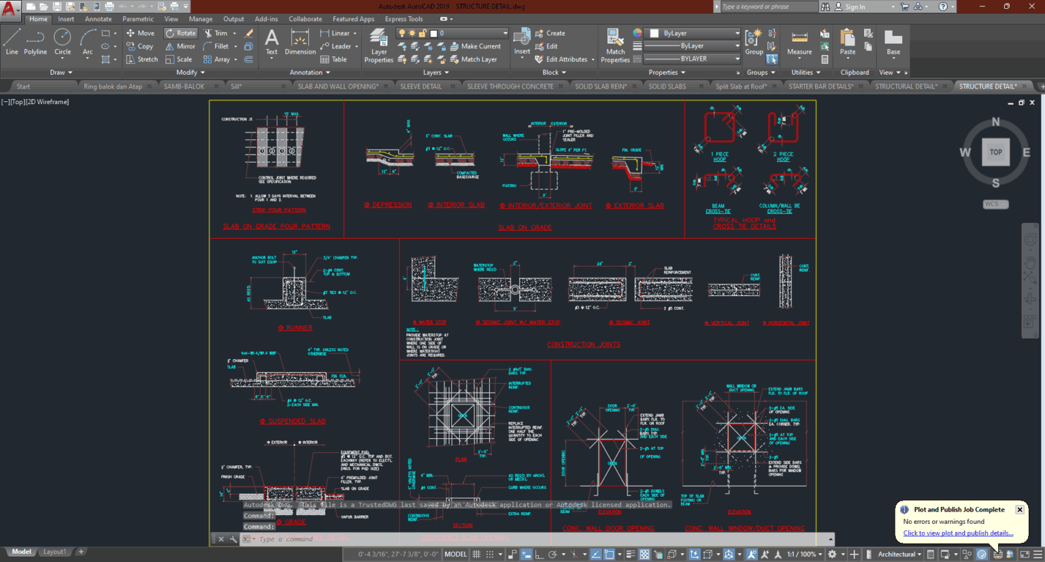Launch the Measure tool

799,43
